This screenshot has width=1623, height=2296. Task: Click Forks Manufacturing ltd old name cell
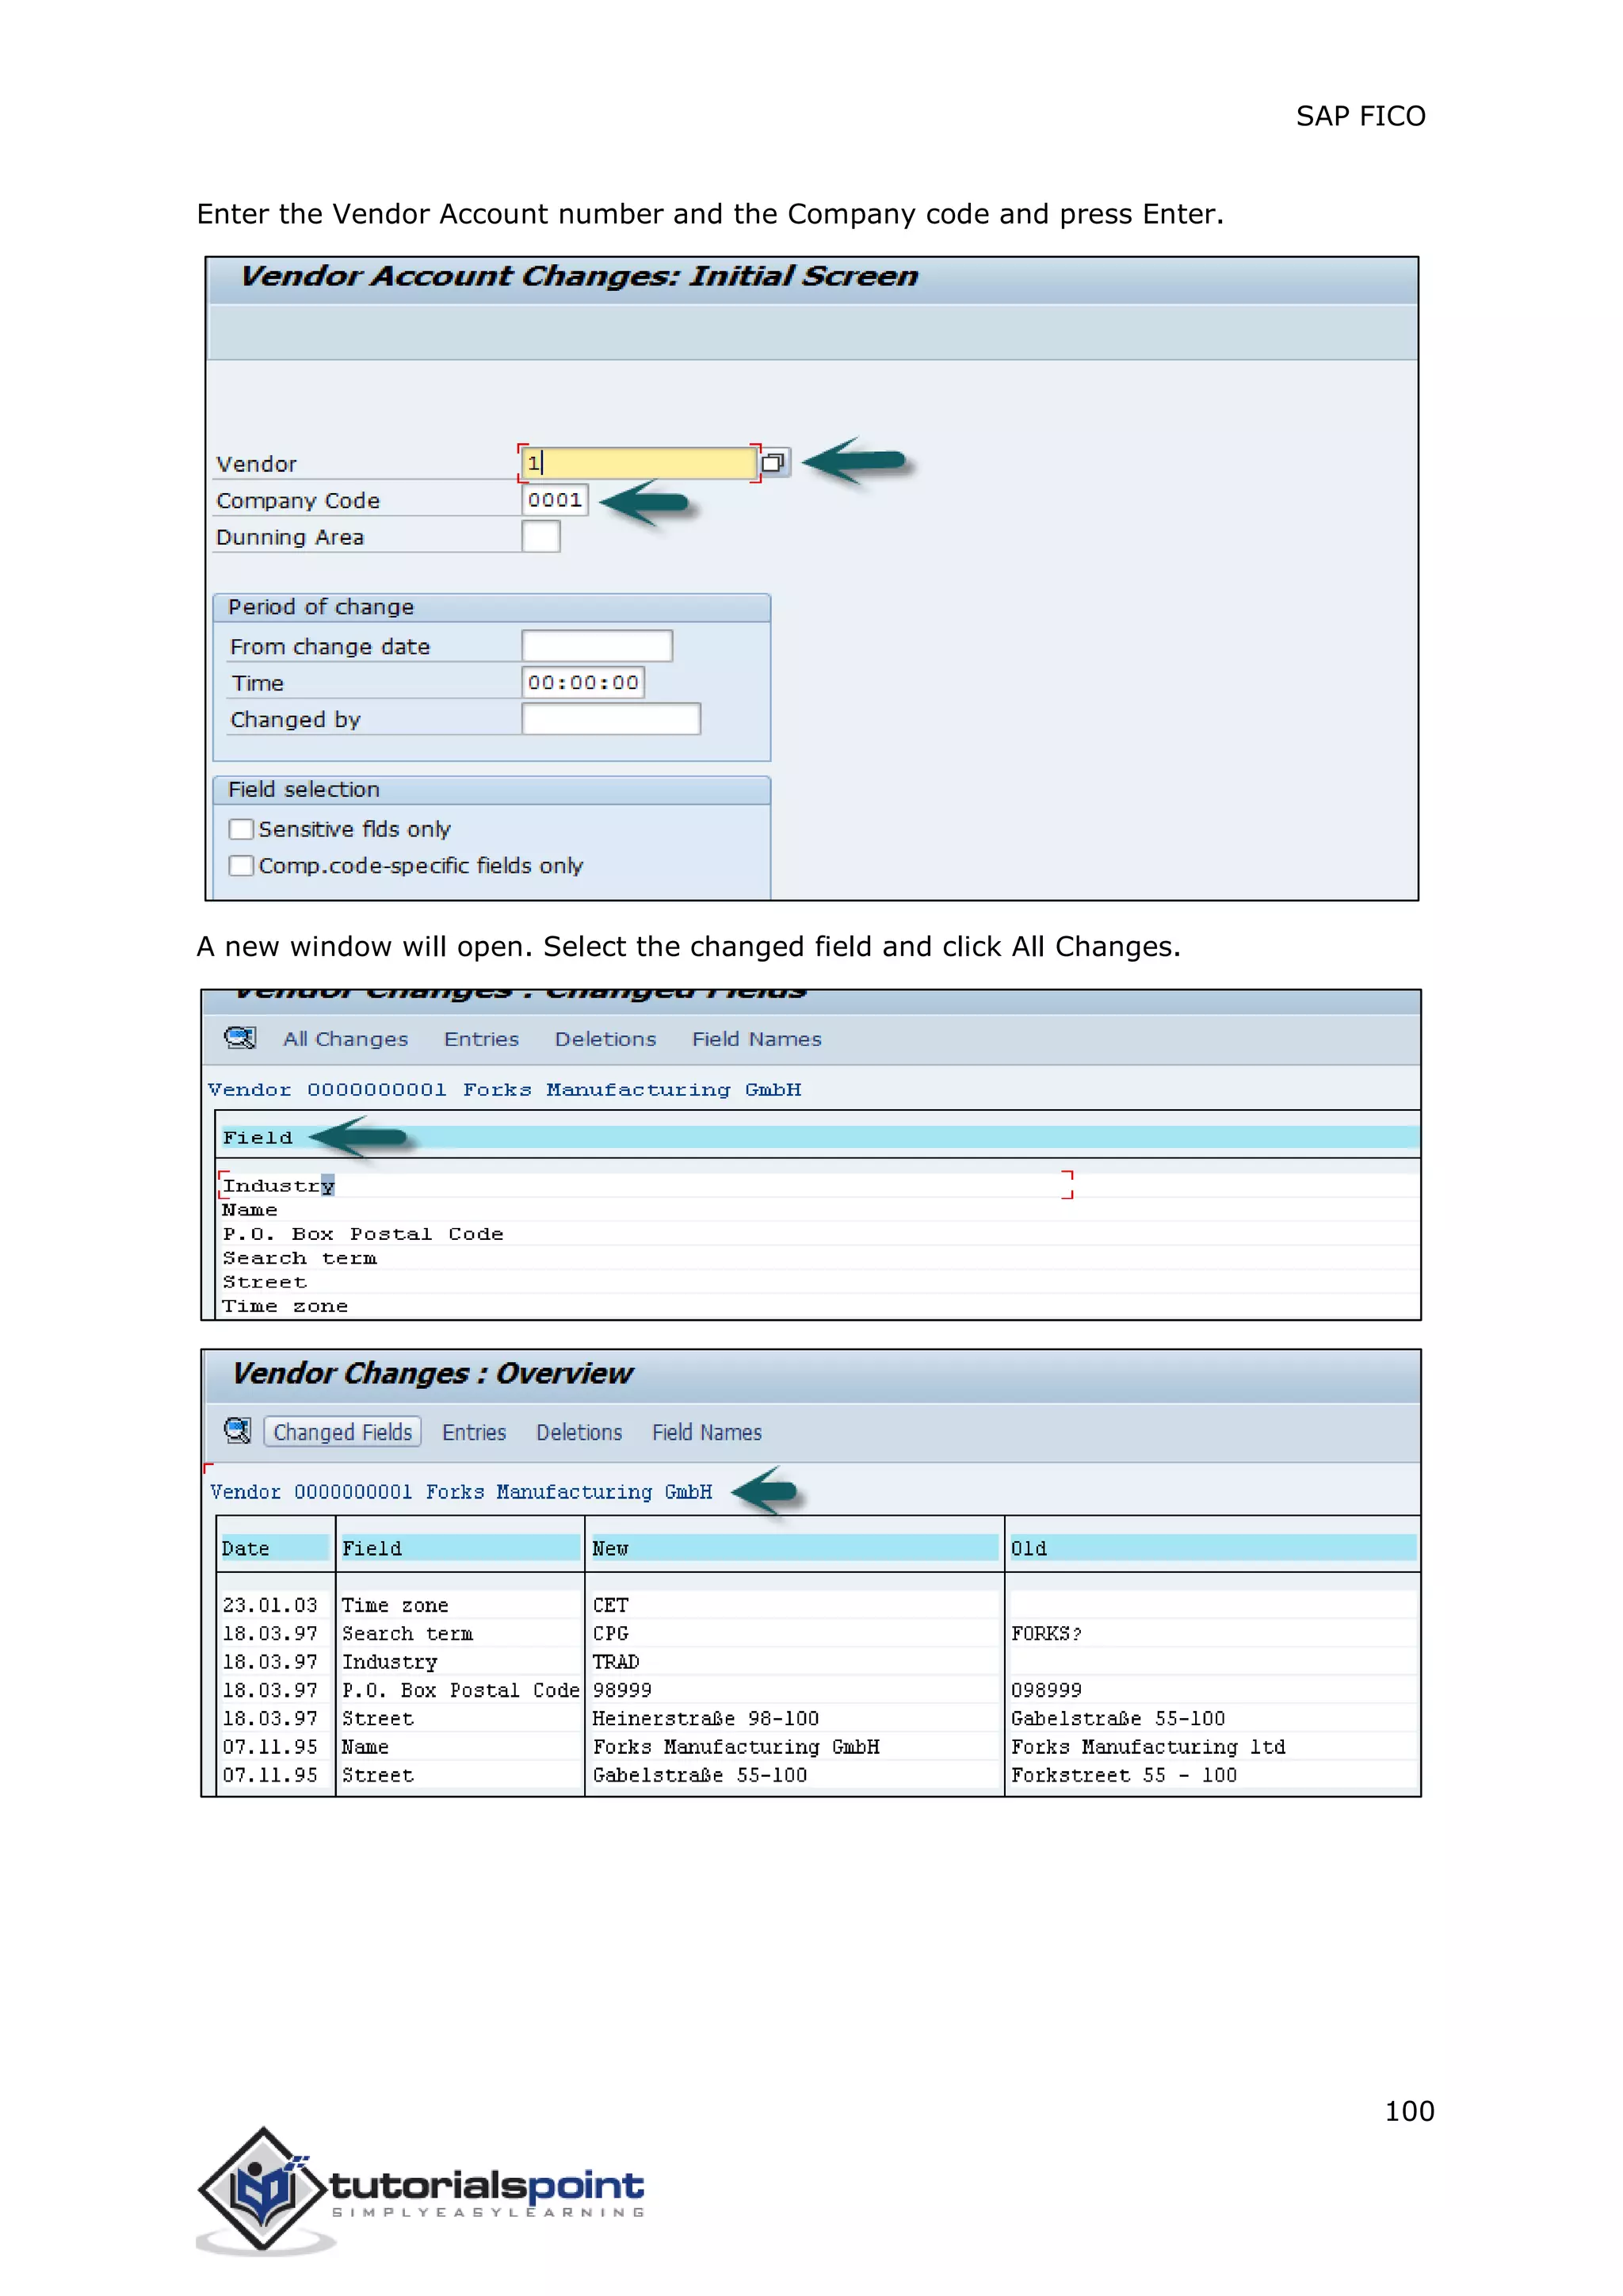(x=1148, y=1746)
